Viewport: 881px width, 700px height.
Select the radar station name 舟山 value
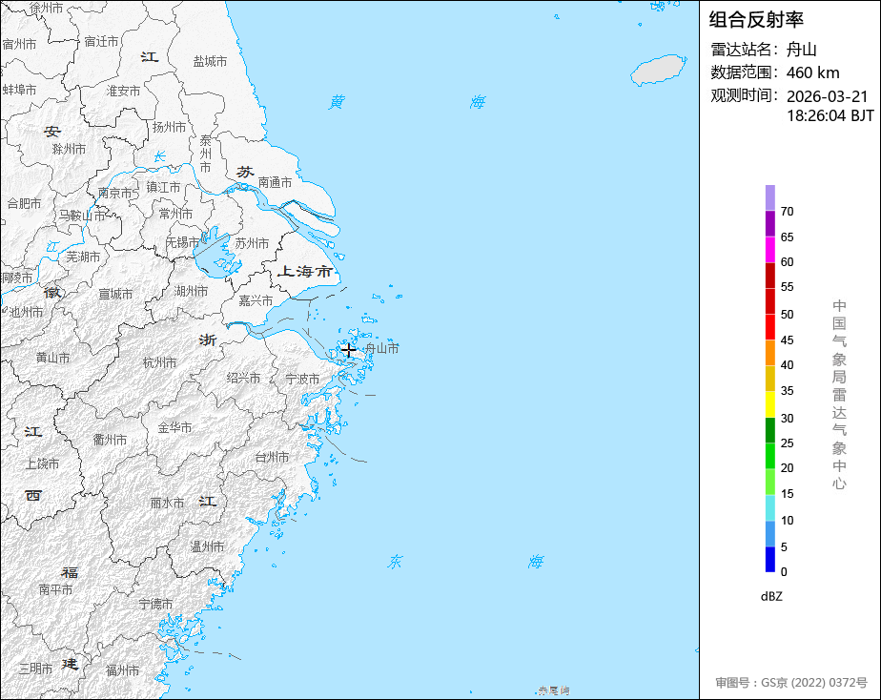click(801, 50)
